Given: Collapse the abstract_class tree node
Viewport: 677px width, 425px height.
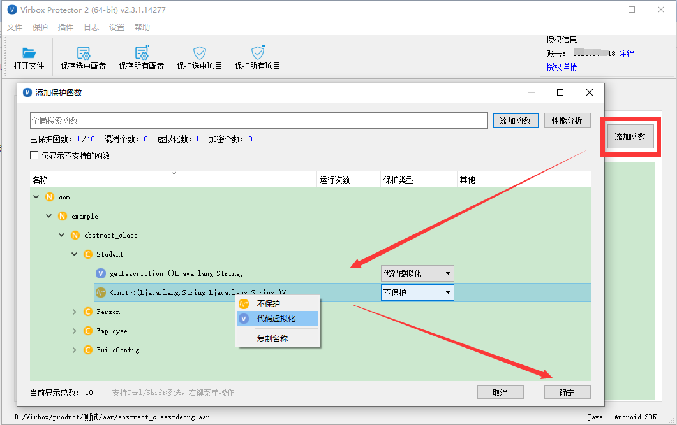Looking at the screenshot, I should pyautogui.click(x=62, y=235).
